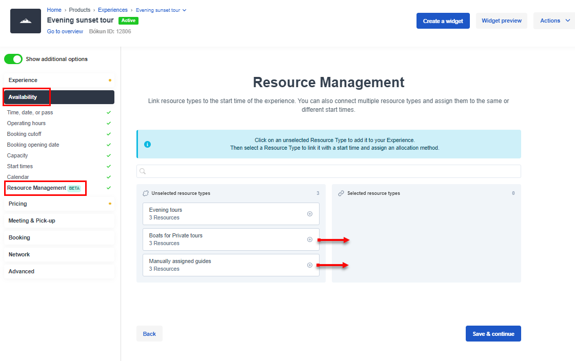
Task: Toggle Show additional options switch
Action: click(x=13, y=59)
